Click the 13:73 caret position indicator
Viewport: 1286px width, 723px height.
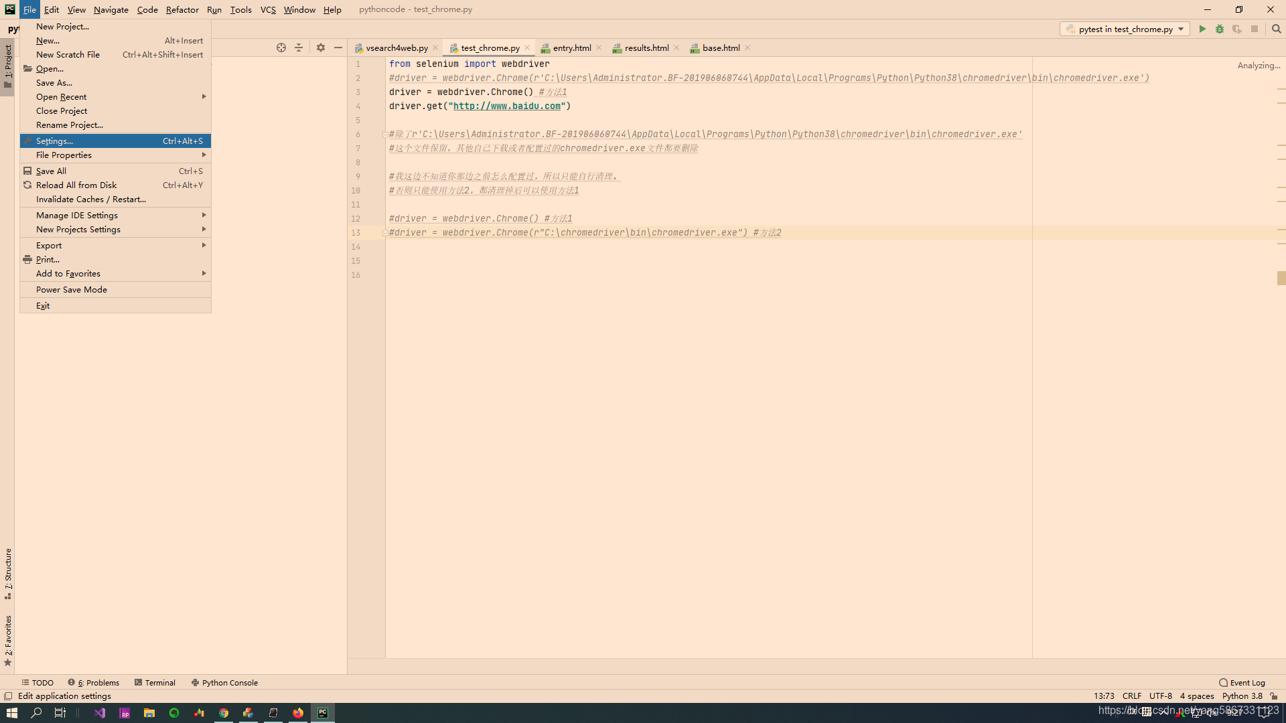[1104, 696]
